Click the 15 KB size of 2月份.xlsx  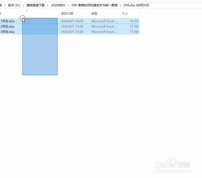tap(134, 27)
